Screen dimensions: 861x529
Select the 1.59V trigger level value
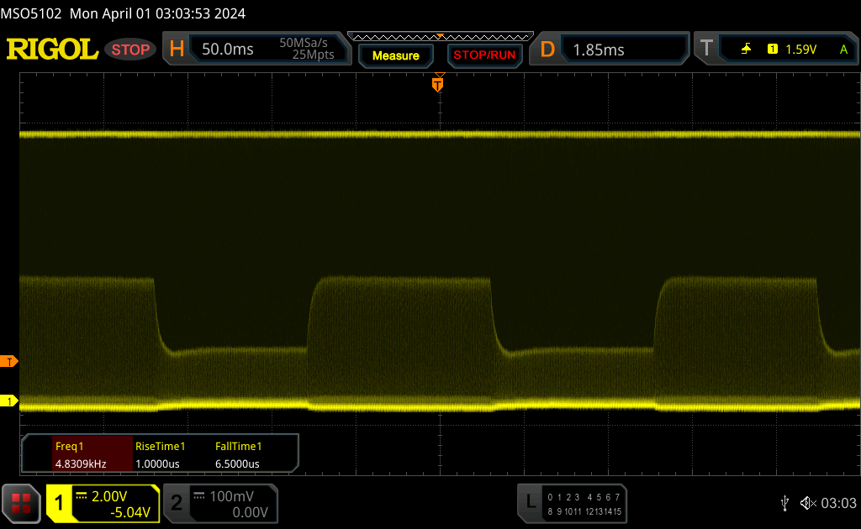tap(800, 50)
